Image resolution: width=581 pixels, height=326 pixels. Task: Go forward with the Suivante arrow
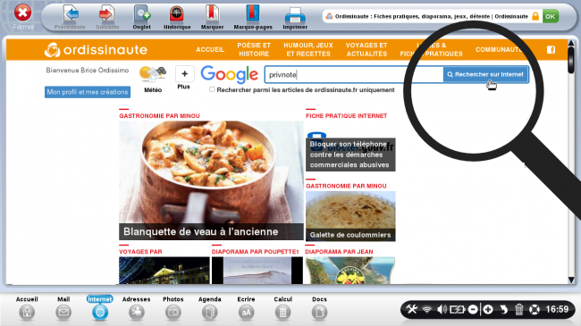107,17
